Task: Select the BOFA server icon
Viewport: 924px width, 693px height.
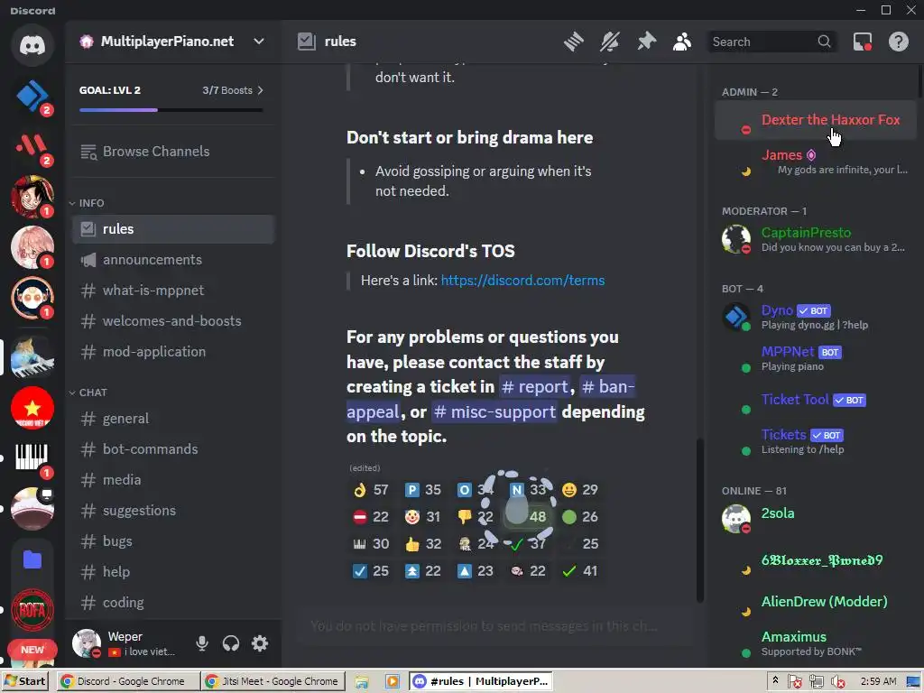Action: (32, 609)
